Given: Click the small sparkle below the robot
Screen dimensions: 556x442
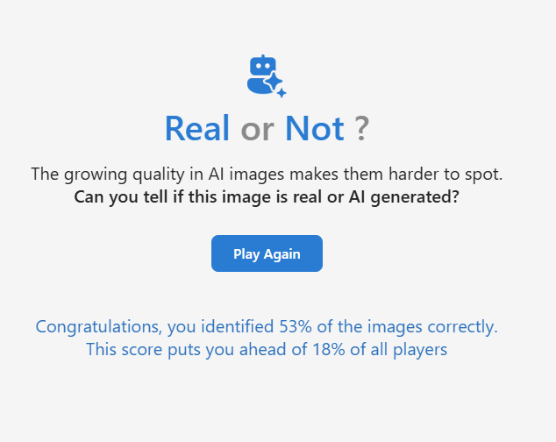Looking at the screenshot, I should 282,93.
